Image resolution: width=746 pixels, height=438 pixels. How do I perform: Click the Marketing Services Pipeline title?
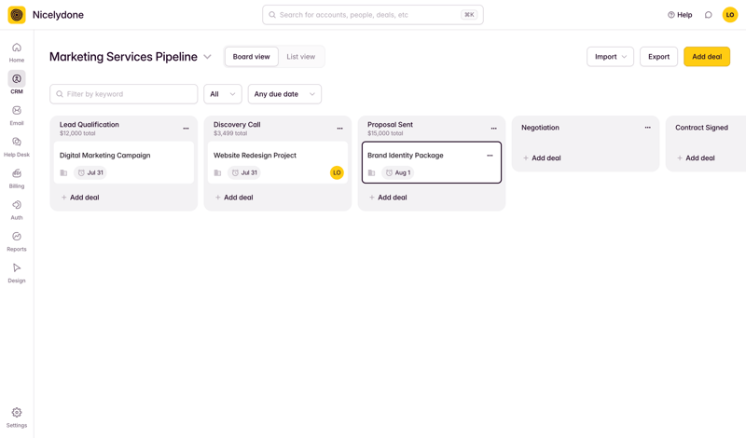click(123, 57)
